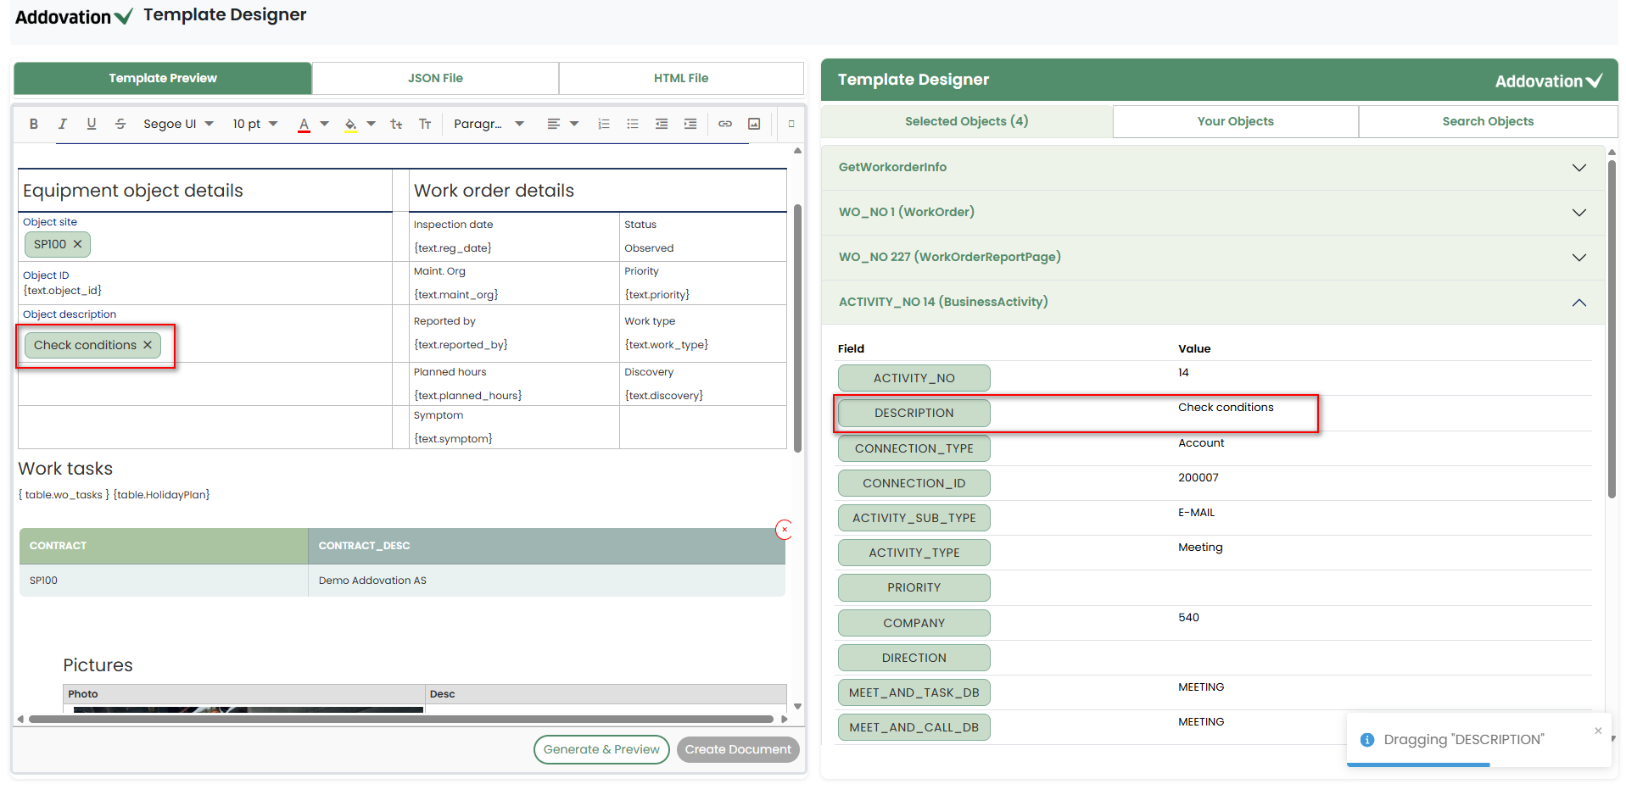Delete the contract table using red X
This screenshot has width=1626, height=795.
coord(785,530)
